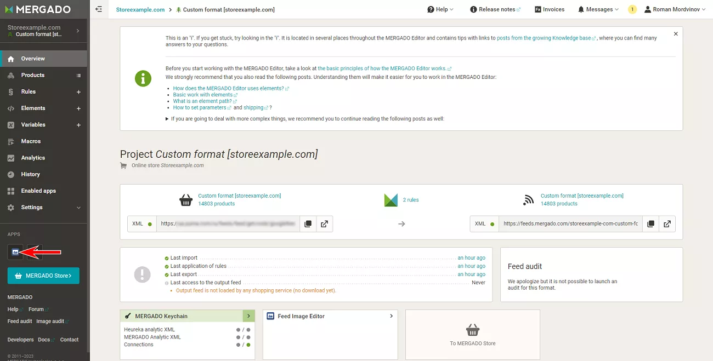Open Release notes
The image size is (713, 361).
pos(495,9)
